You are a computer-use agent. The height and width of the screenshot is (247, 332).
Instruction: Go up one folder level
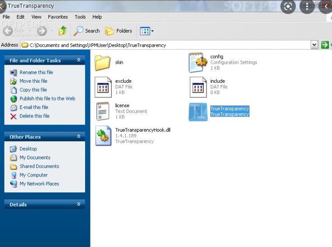pos(63,31)
